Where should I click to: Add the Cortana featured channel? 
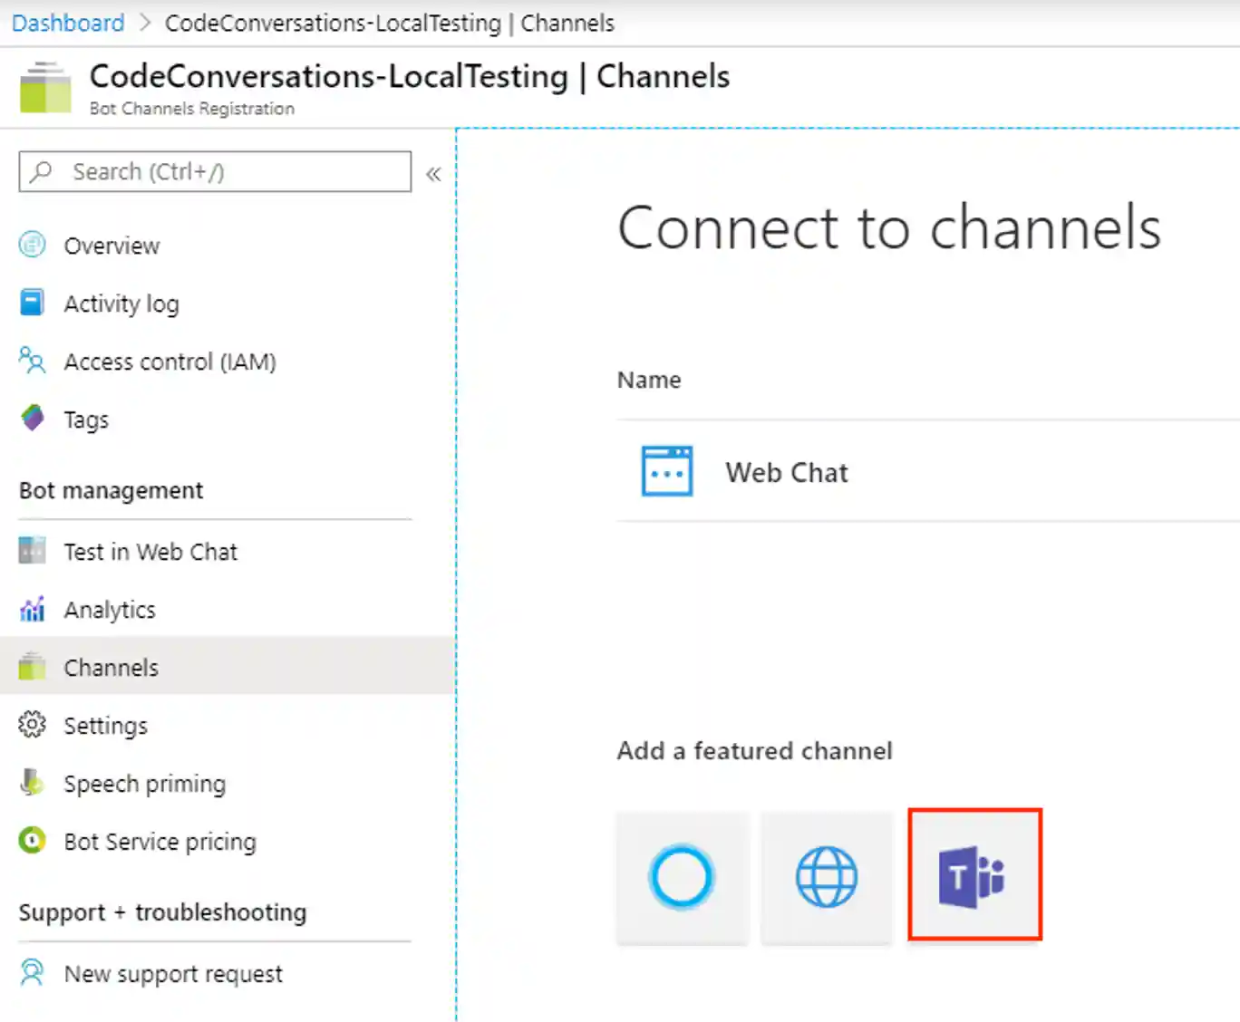(x=682, y=877)
